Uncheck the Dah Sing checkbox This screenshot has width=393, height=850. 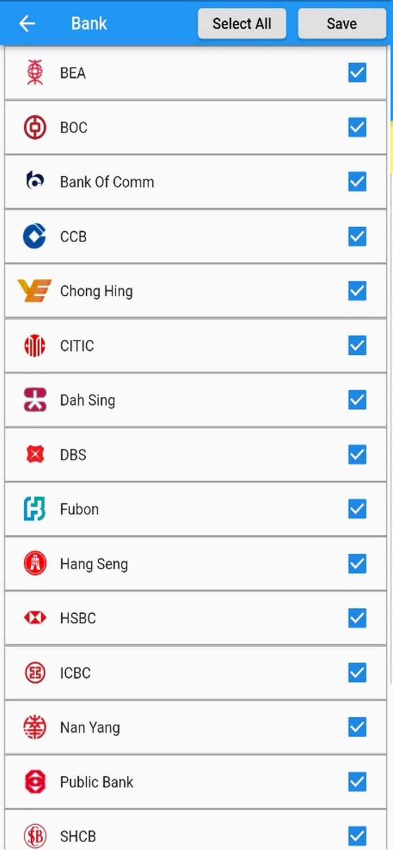point(357,399)
